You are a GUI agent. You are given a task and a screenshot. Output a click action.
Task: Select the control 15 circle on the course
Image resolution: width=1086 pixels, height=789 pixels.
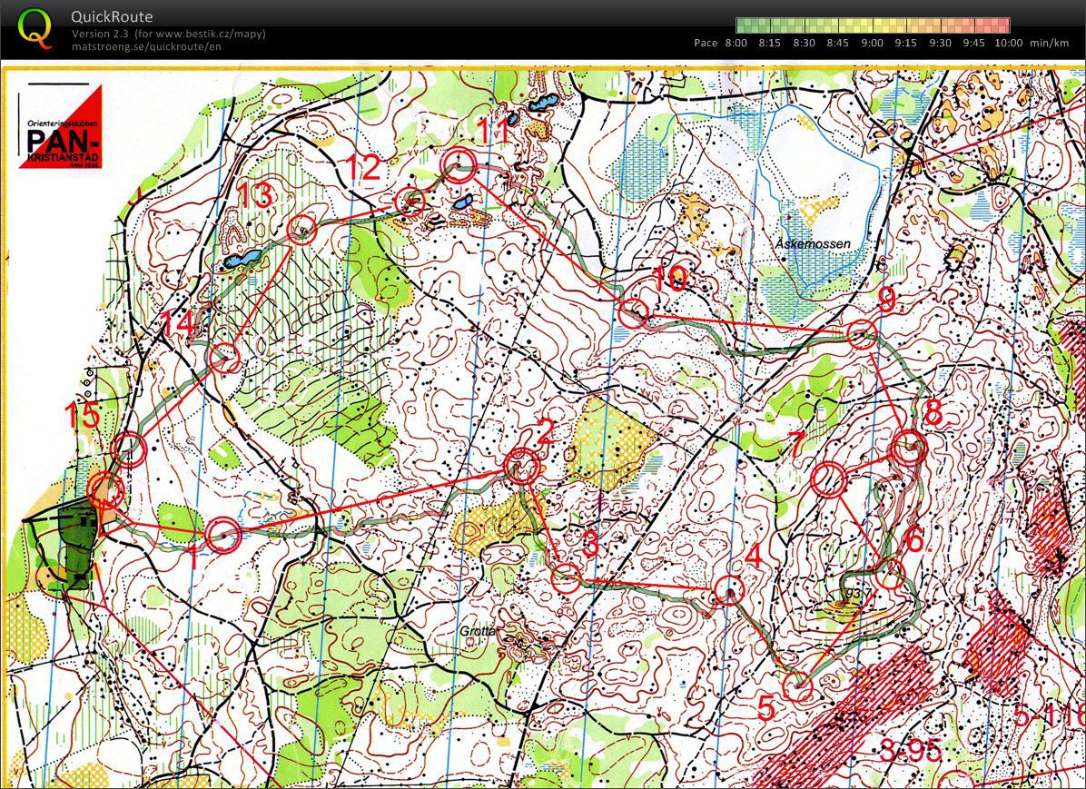pos(128,449)
